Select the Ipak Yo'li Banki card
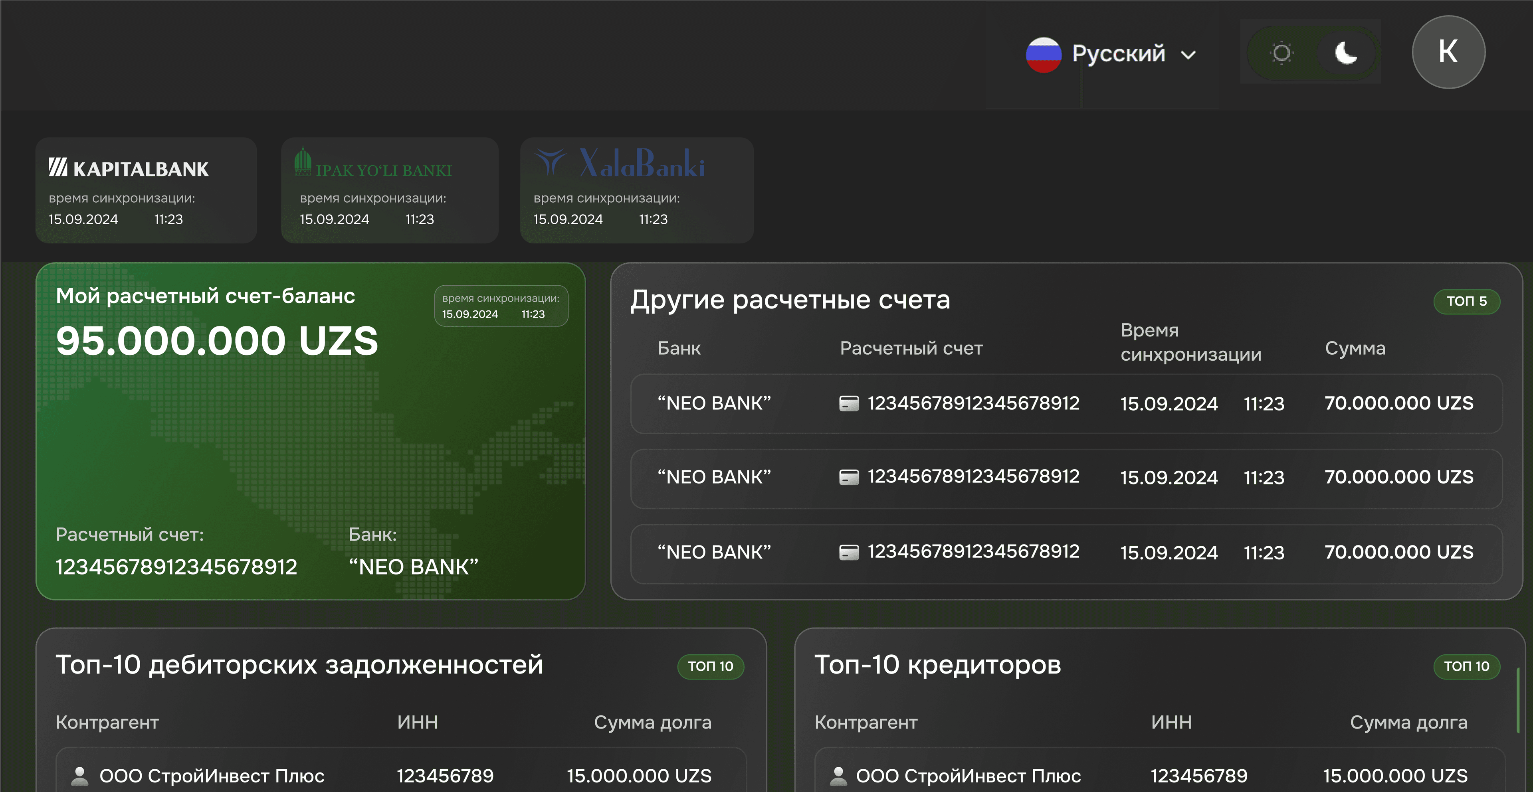 click(x=389, y=190)
